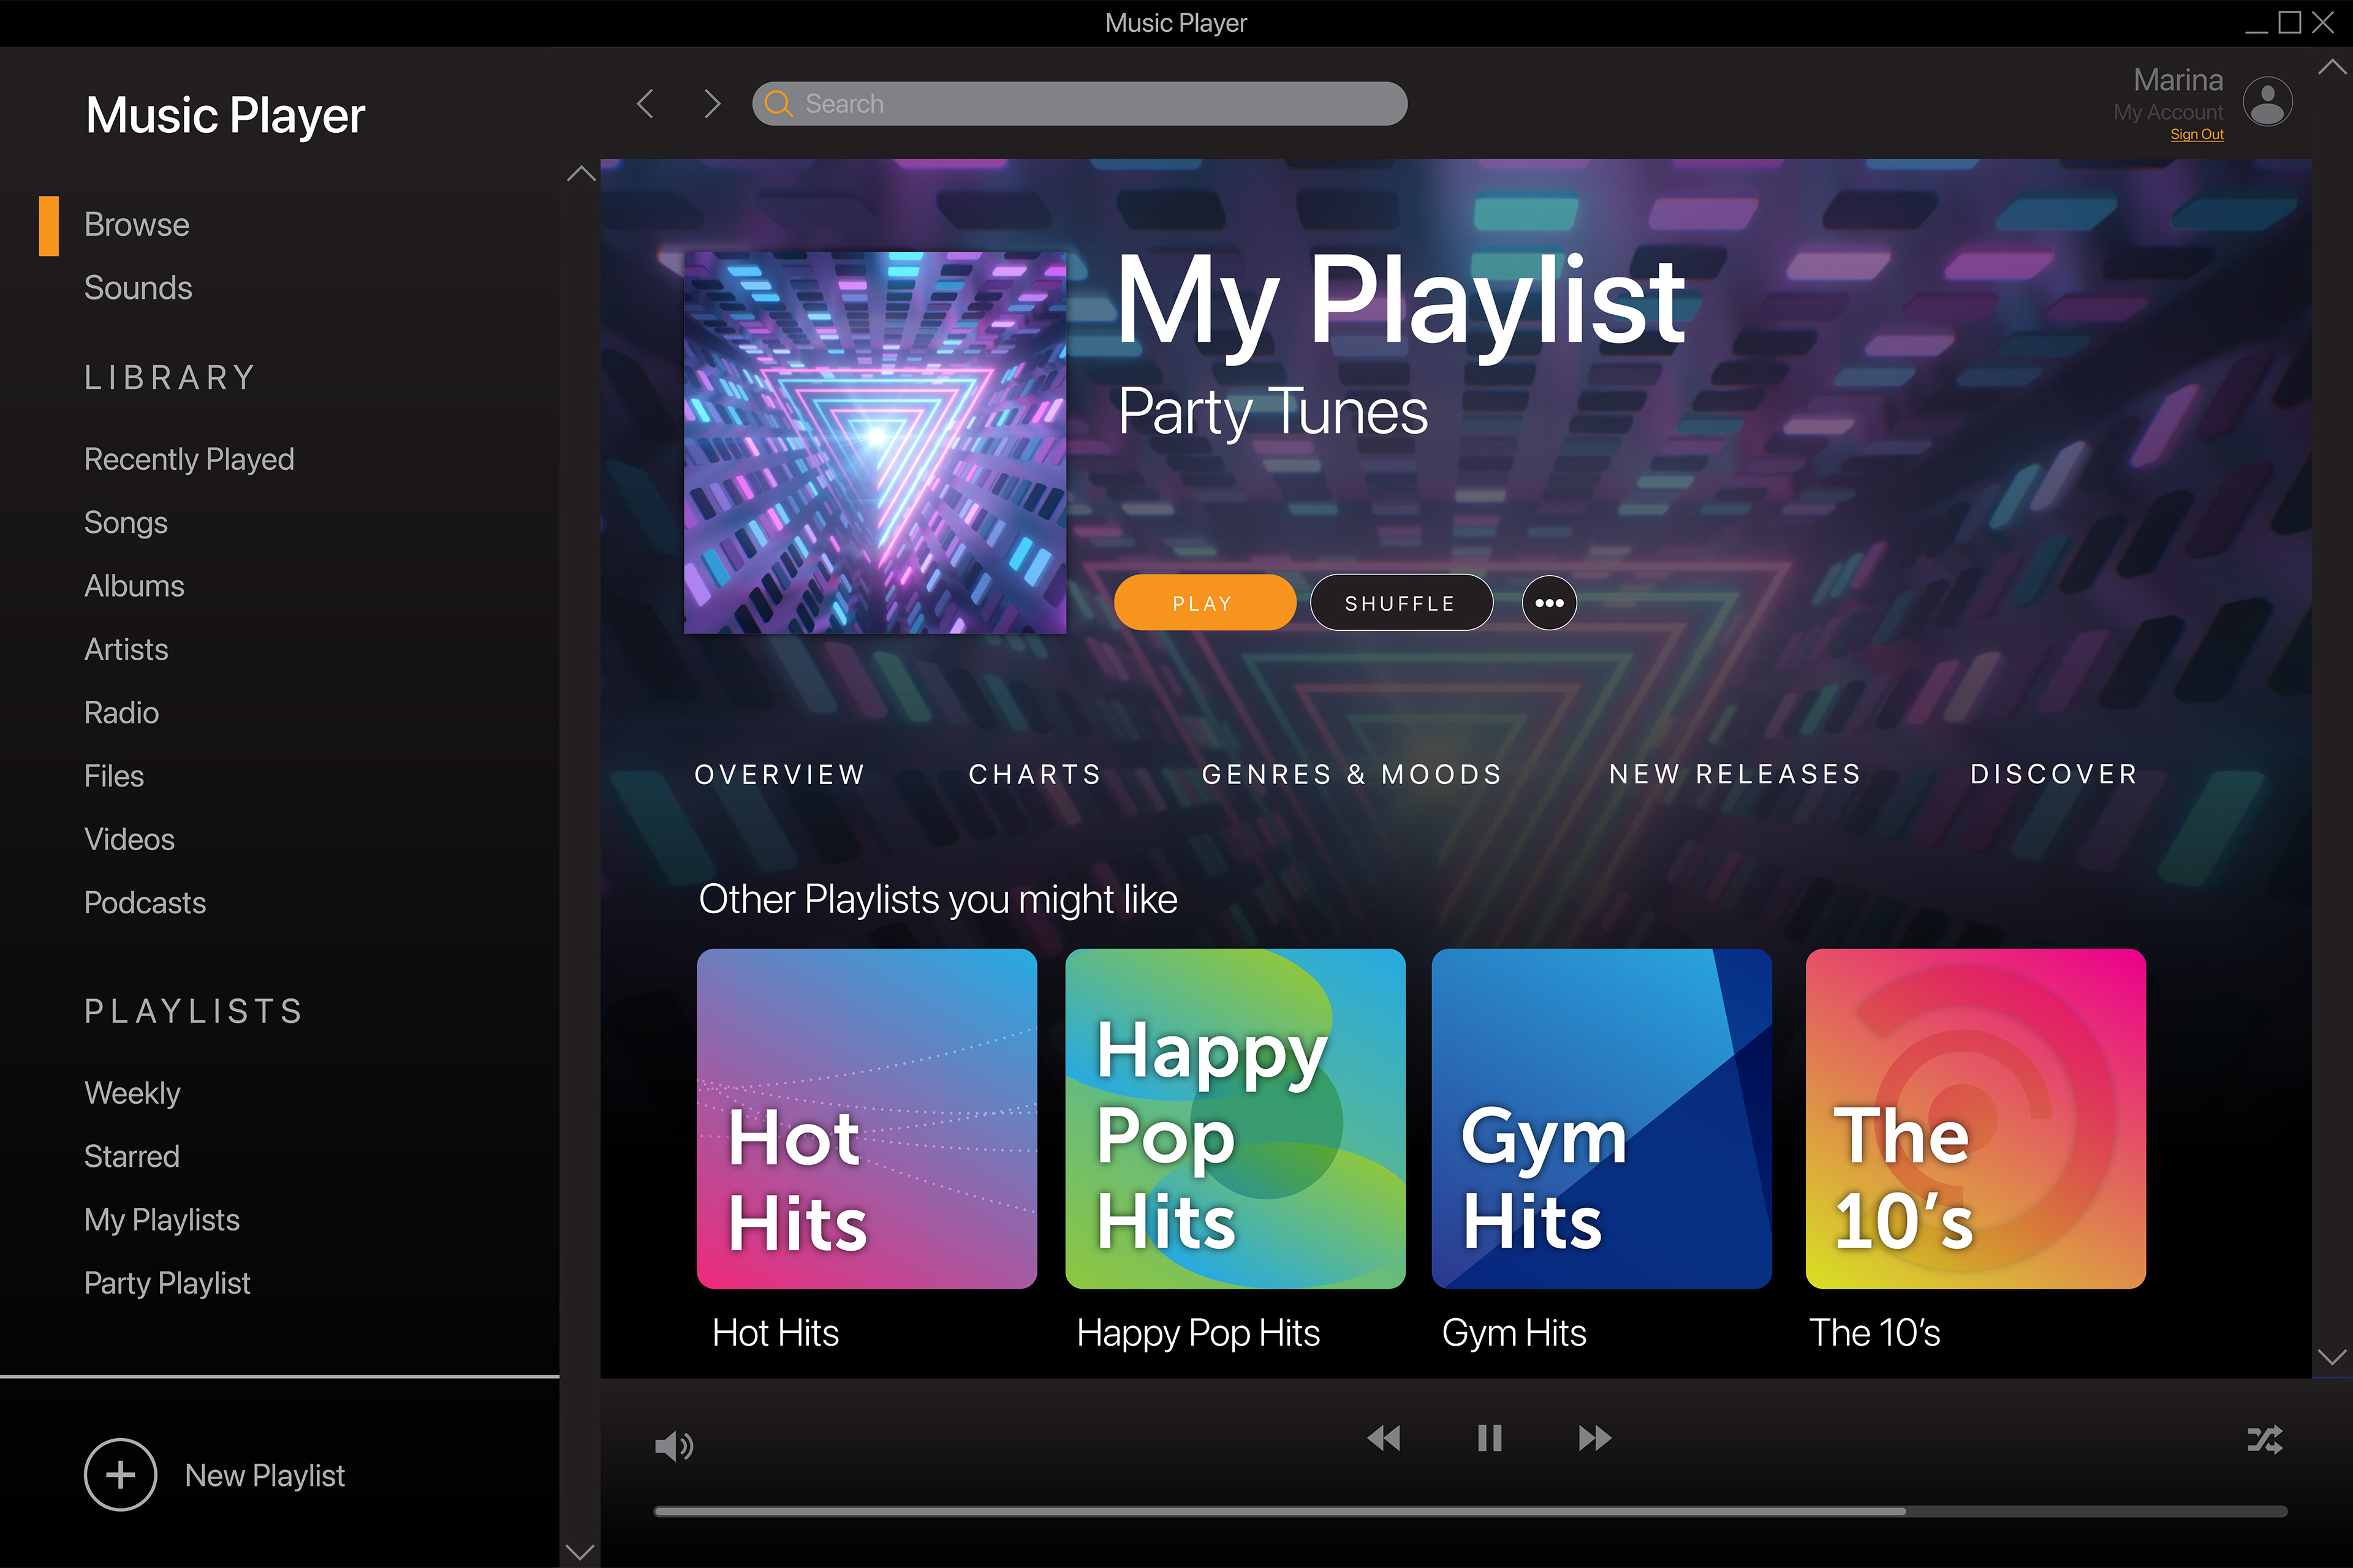The height and width of the screenshot is (1568, 2353).
Task: Click the down chevron at main panel right
Action: [x=2331, y=1357]
